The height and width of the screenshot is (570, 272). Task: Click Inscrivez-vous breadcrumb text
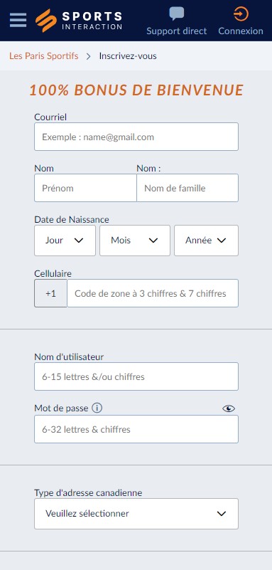click(x=128, y=56)
